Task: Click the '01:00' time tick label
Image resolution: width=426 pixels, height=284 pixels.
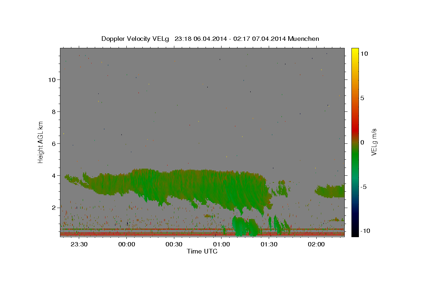Action: point(221,244)
